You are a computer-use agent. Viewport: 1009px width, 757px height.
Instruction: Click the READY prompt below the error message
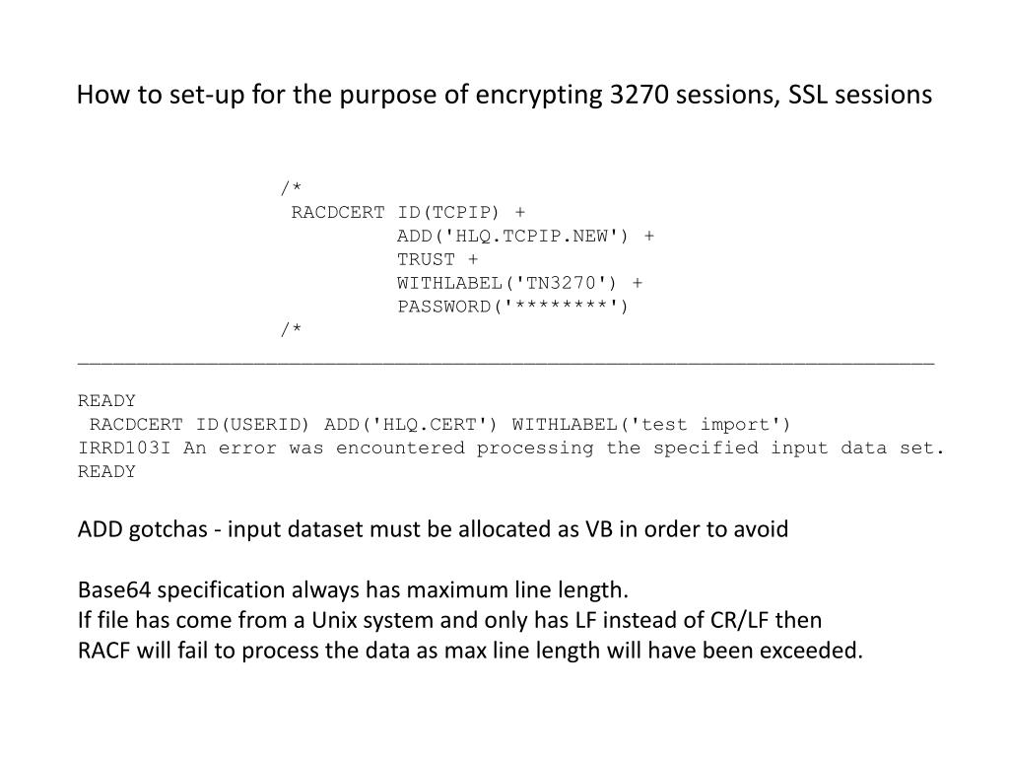point(106,472)
